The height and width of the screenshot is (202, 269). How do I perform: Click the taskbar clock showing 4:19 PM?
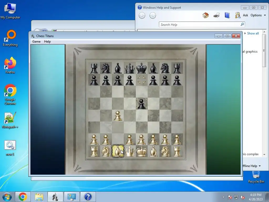[256, 197]
